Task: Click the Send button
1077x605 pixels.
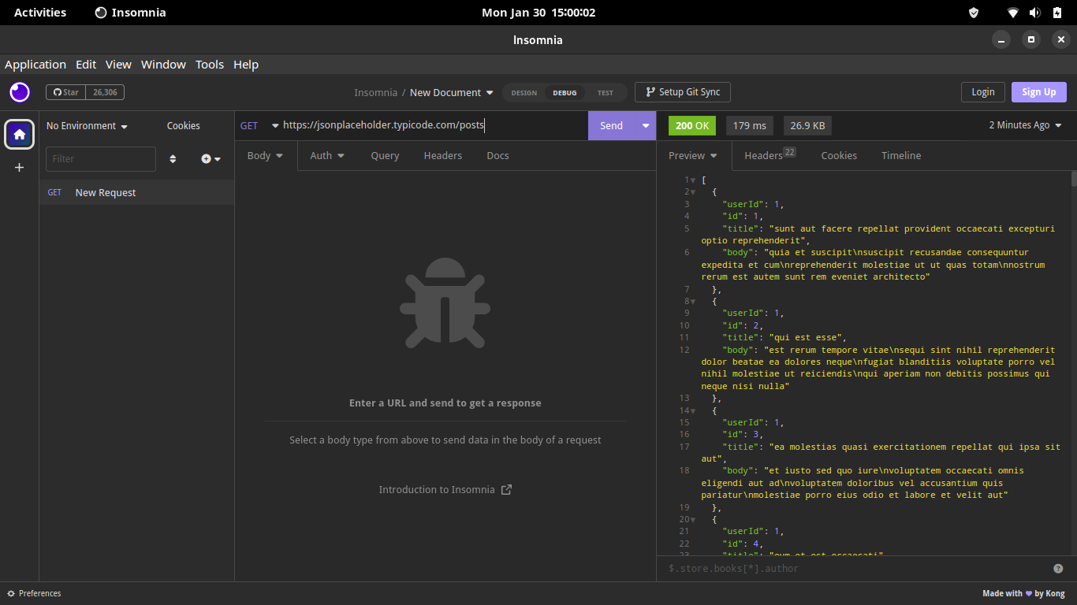Action: coord(611,125)
